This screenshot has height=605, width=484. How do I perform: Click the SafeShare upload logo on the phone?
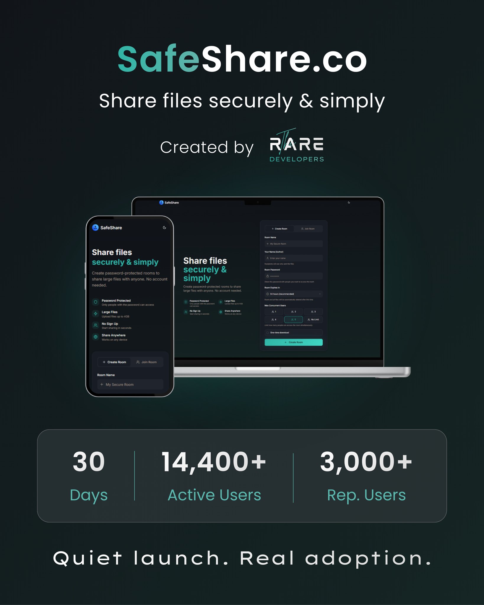95,227
